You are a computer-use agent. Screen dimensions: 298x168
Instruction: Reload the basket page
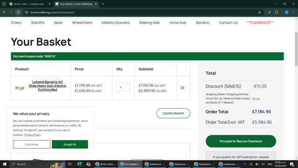pos(18,13)
